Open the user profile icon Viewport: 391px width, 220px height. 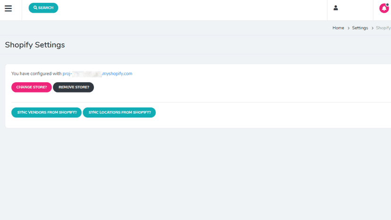[336, 8]
